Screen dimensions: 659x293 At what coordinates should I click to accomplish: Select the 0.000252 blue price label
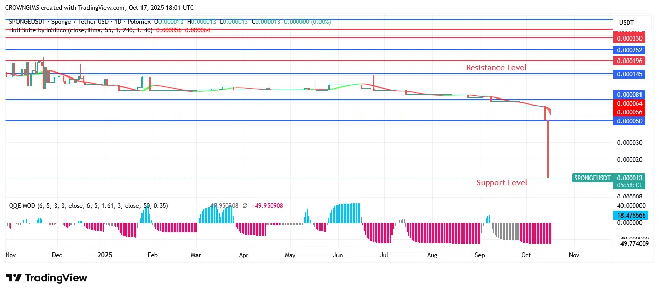click(x=629, y=50)
